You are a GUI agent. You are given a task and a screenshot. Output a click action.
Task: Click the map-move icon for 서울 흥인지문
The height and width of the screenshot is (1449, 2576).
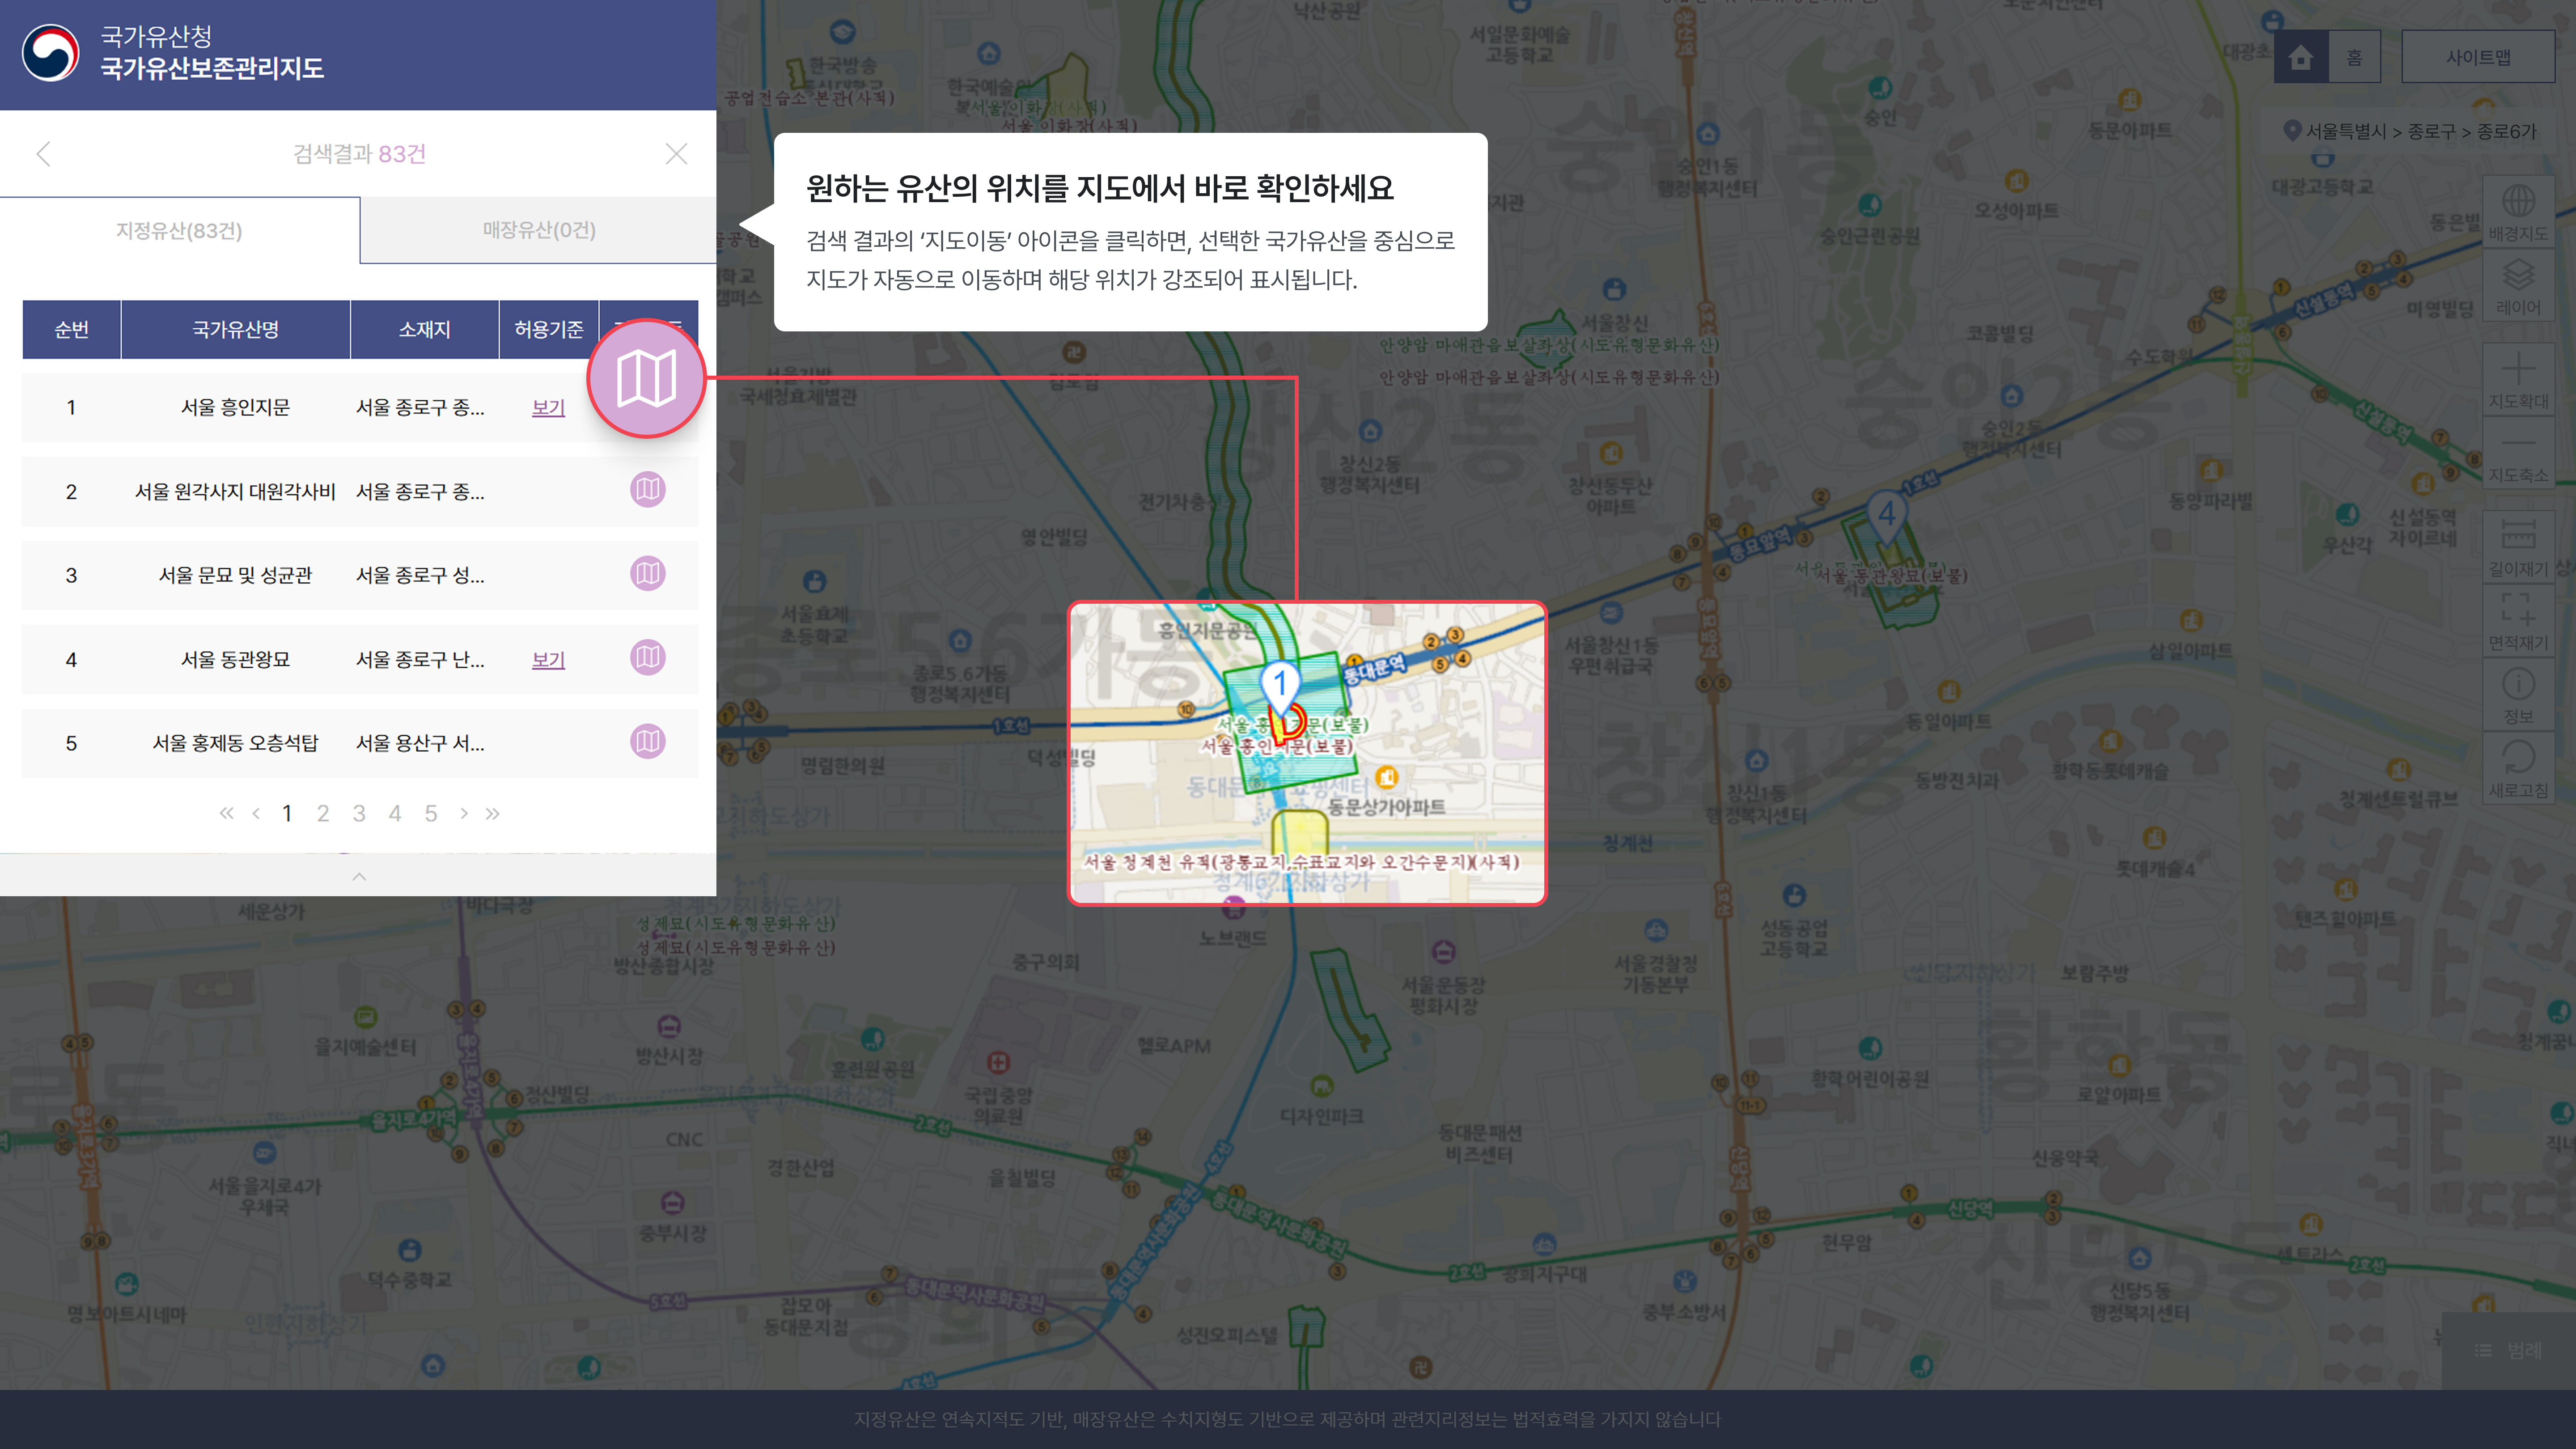[648, 378]
